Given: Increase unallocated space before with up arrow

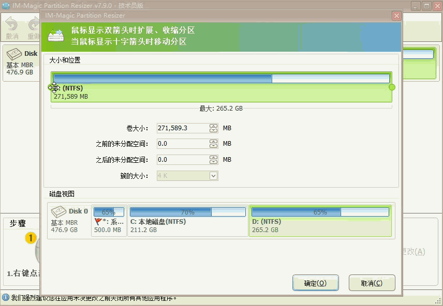Looking at the screenshot, I should click(x=214, y=142).
